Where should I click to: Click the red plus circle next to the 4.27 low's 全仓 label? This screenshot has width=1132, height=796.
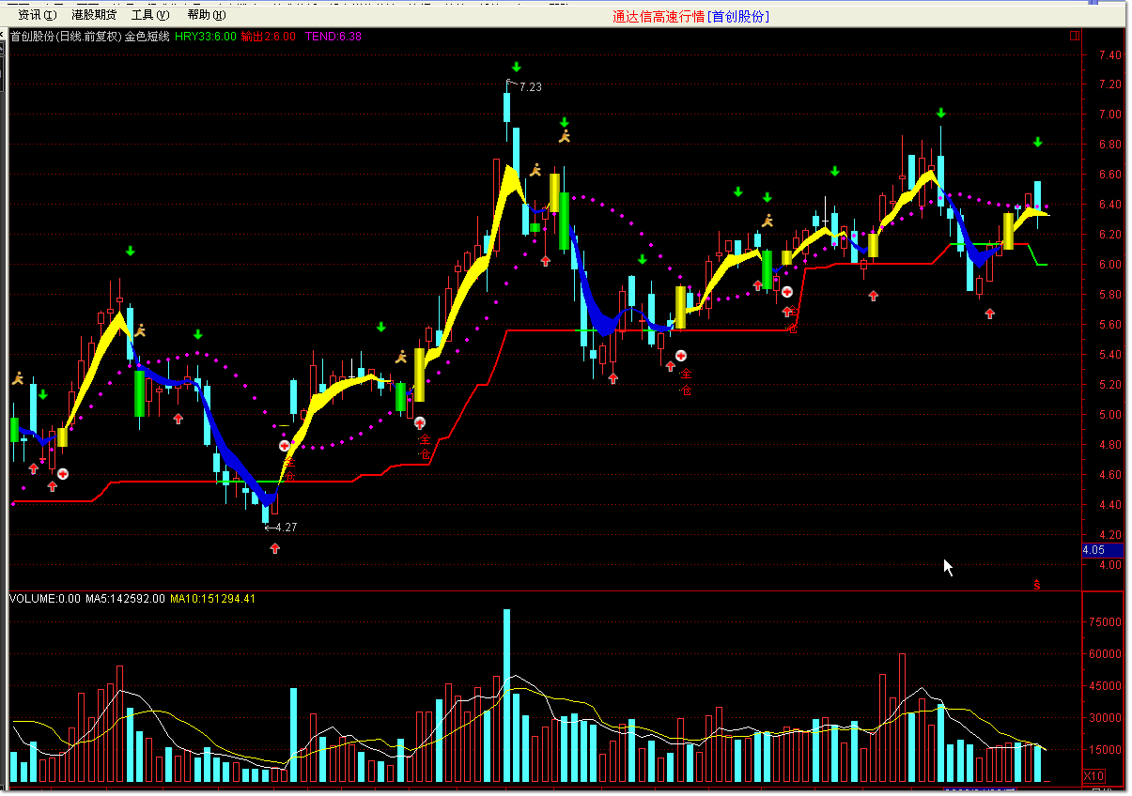pos(285,446)
